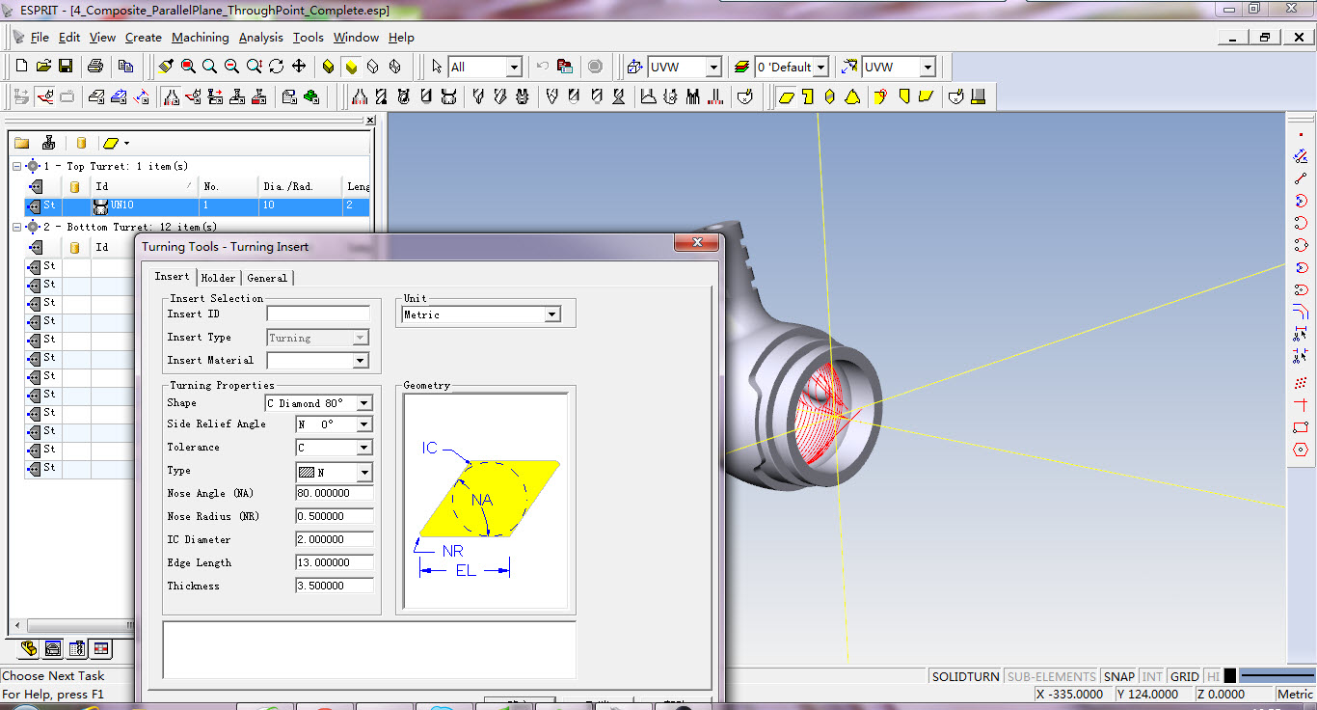Click the red Zoom window magnifier icon
The image size is (1317, 710).
[188, 67]
